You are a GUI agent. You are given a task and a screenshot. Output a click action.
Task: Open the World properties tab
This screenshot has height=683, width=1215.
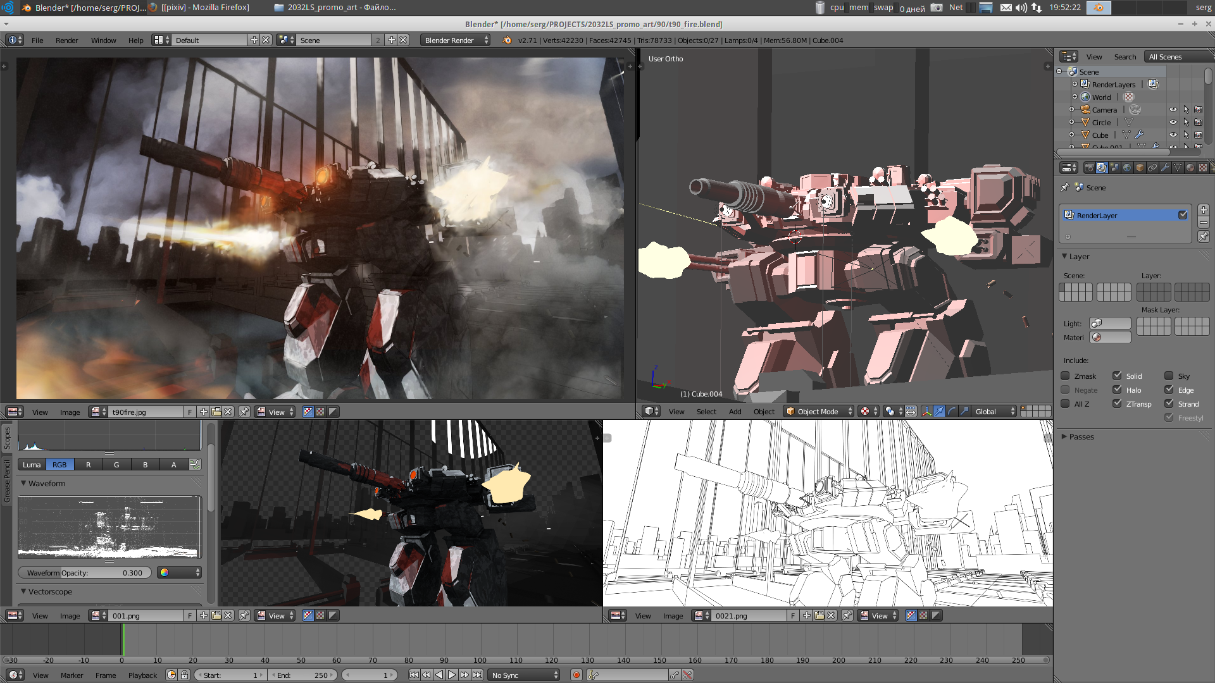(x=1127, y=168)
